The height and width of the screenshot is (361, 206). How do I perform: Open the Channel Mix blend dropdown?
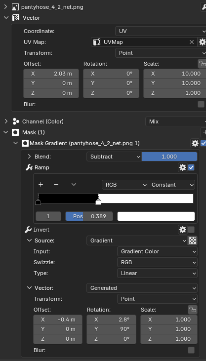coord(175,121)
